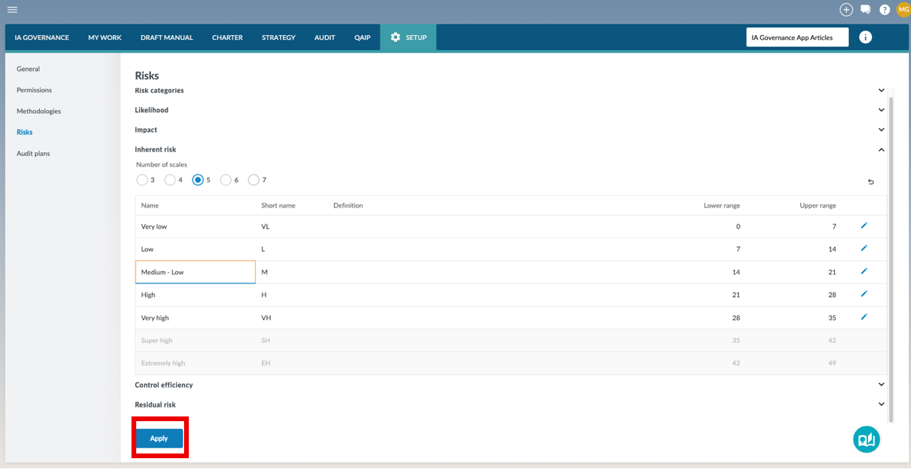Open Methodologies in the setup sidebar
The width and height of the screenshot is (911, 469).
click(x=39, y=111)
